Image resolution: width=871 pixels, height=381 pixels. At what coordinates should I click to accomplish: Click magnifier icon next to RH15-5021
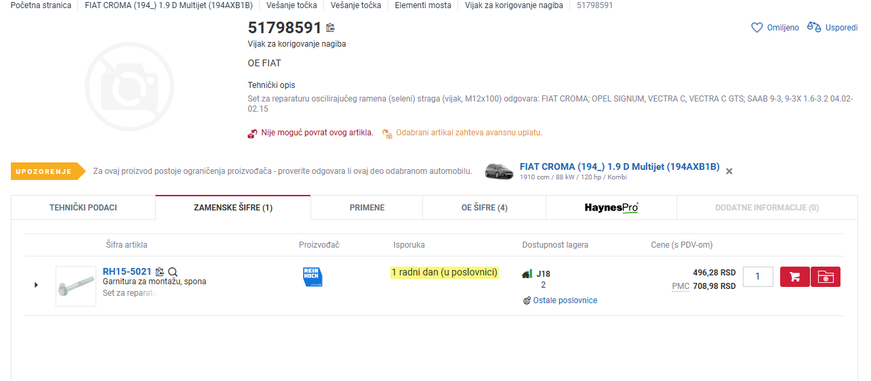(x=173, y=272)
